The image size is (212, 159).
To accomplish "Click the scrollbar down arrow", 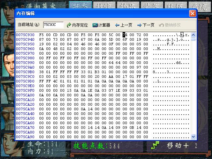I will (x=193, y=136).
